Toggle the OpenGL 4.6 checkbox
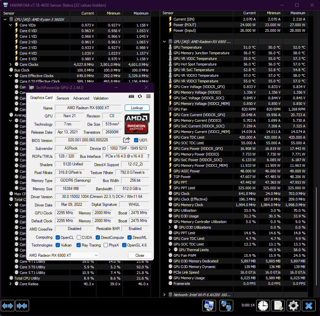The height and width of the screenshot is (316, 320). pyautogui.click(x=124, y=245)
